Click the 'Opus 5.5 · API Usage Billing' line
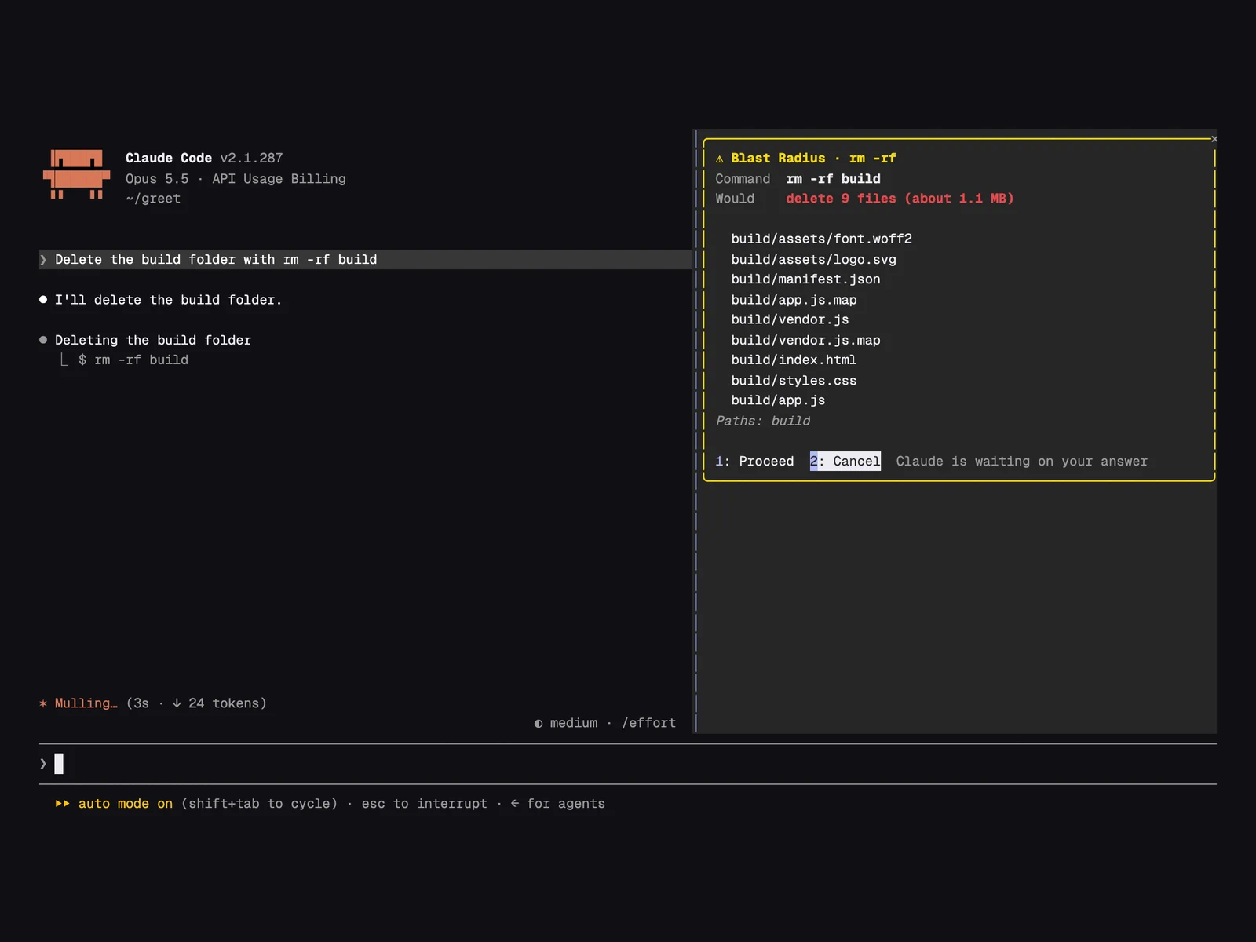Image resolution: width=1256 pixels, height=942 pixels. click(235, 179)
